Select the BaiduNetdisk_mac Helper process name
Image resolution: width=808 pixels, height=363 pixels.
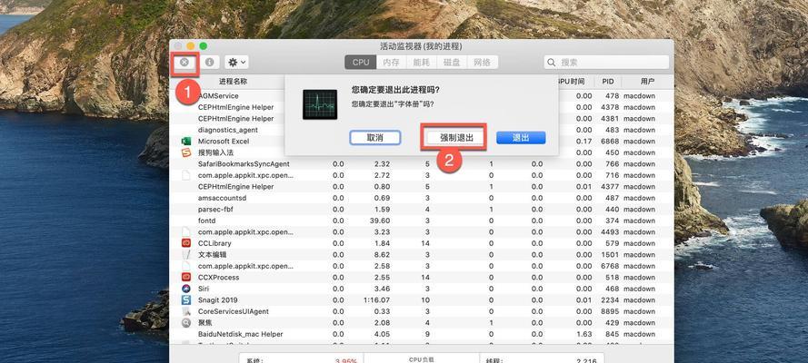(x=241, y=334)
